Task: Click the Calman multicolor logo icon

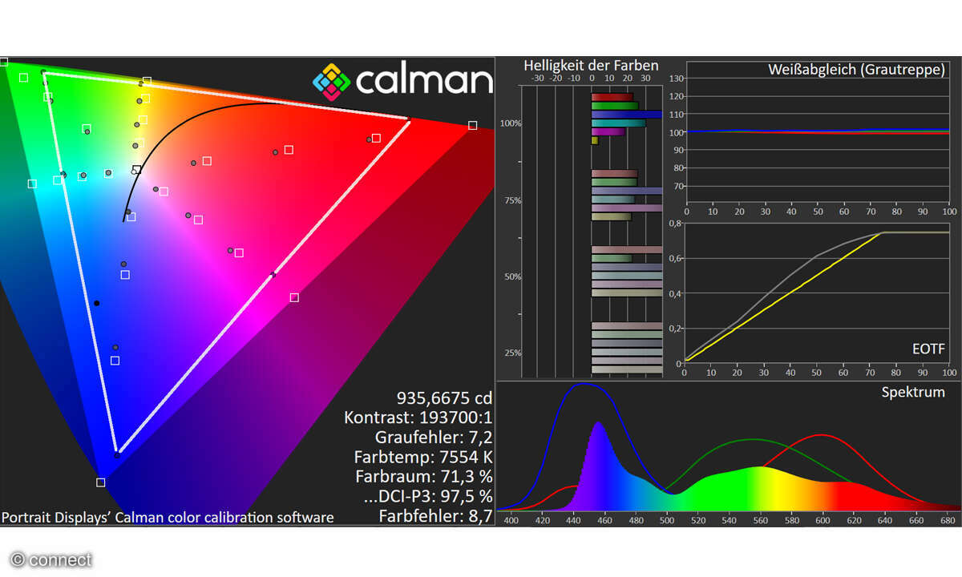Action: coord(331,81)
